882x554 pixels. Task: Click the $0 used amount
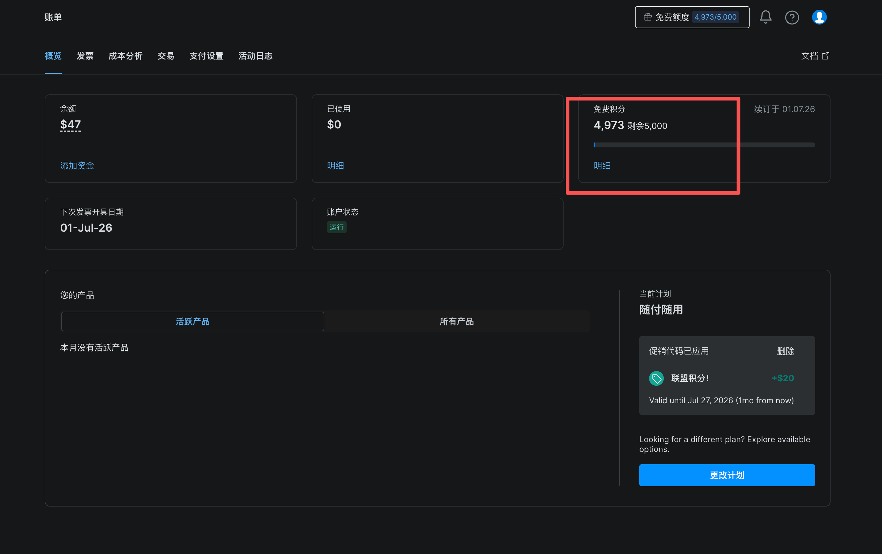(334, 124)
